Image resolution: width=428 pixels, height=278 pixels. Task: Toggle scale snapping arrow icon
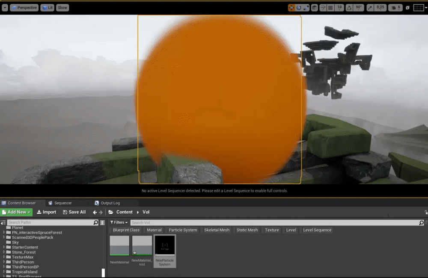370,8
